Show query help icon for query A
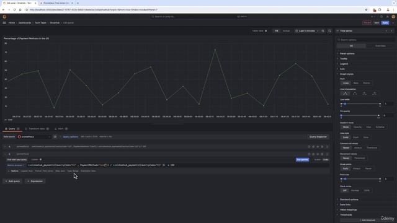397x223 pixels. click(x=309, y=147)
